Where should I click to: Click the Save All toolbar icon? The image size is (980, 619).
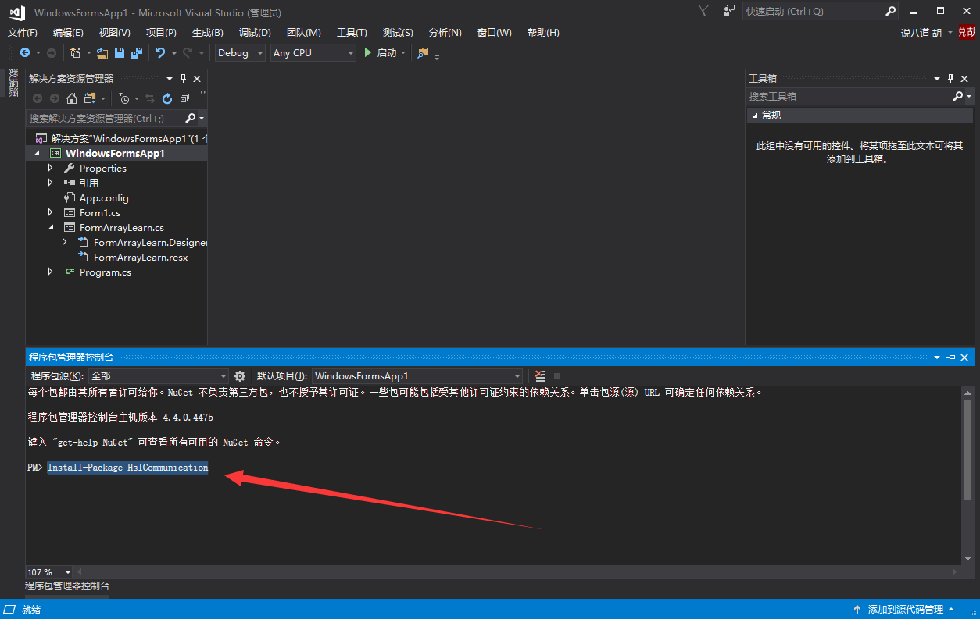pyautogui.click(x=137, y=53)
